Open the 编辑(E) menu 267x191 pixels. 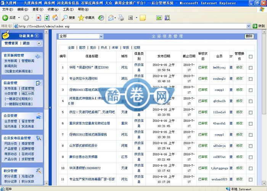pyautogui.click(x=23, y=10)
